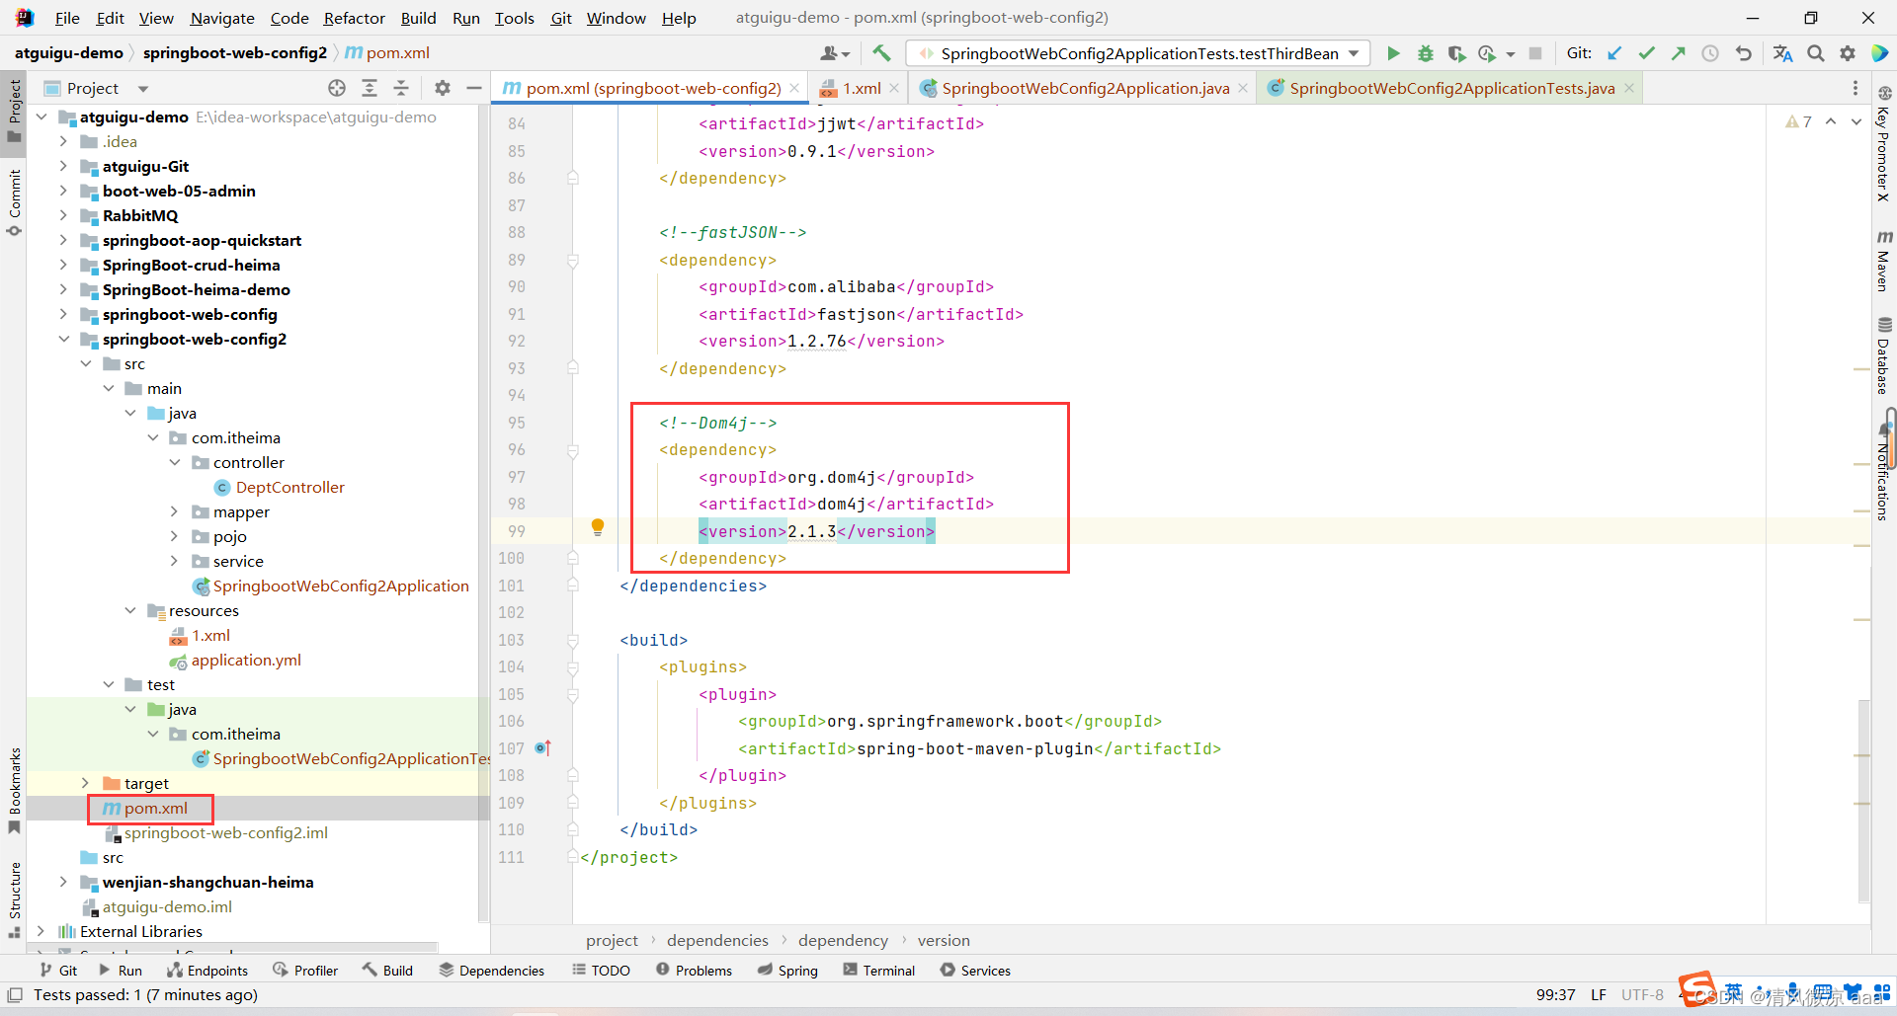The height and width of the screenshot is (1016, 1897).
Task: Open Terminal tool window
Action: click(x=878, y=971)
